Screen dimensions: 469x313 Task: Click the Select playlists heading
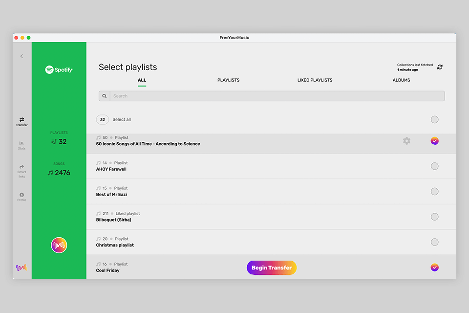click(128, 67)
